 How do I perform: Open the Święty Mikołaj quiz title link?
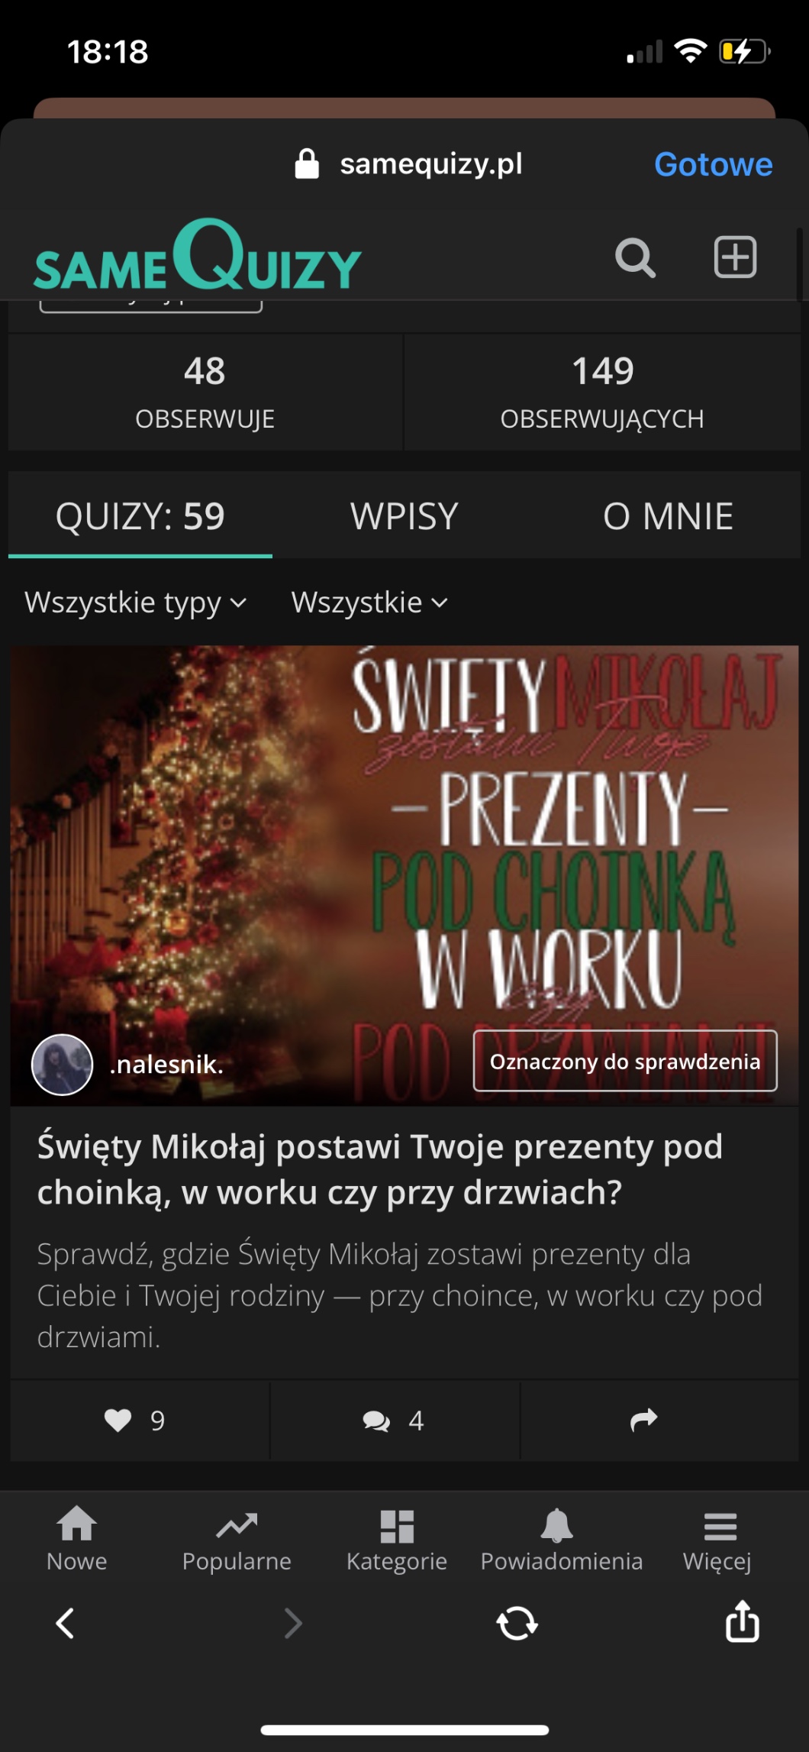coord(380,1169)
